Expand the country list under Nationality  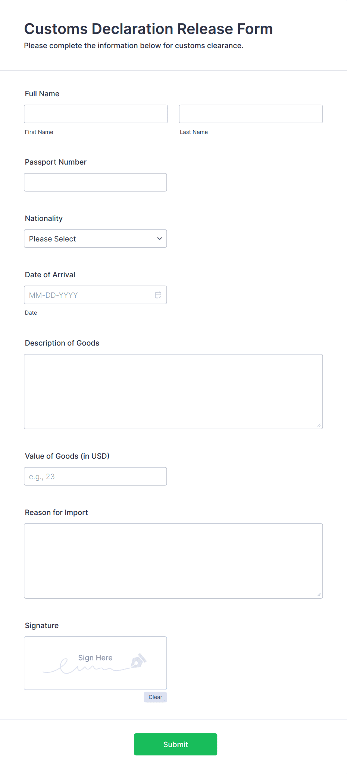coord(95,238)
